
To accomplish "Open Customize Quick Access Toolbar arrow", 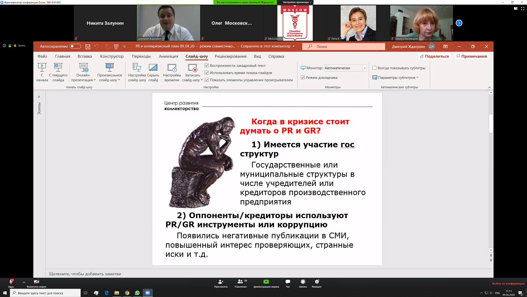I will (124, 46).
